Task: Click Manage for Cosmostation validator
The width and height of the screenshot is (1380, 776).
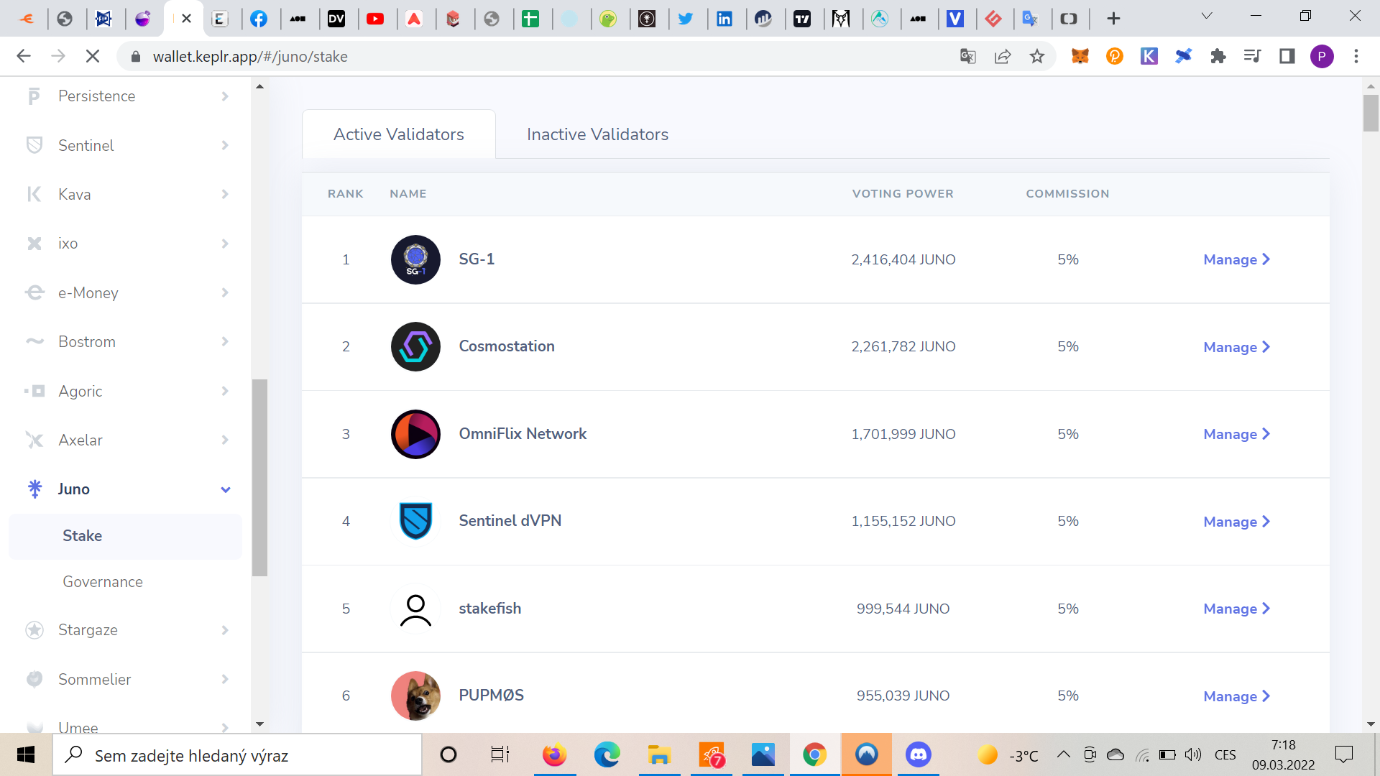Action: click(x=1236, y=347)
